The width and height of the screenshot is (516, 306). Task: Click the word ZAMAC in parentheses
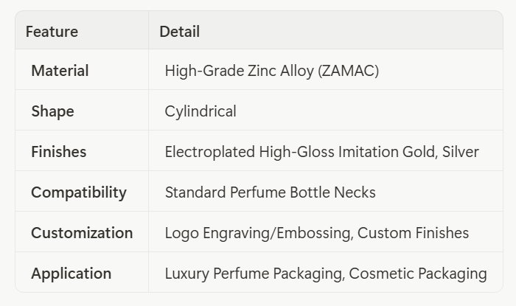pyautogui.click(x=350, y=71)
